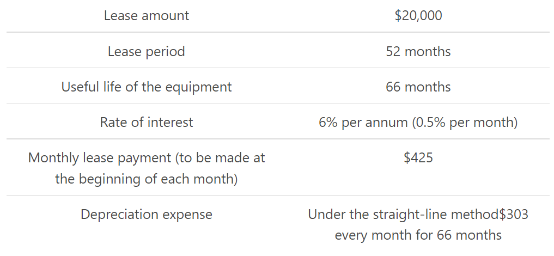Click "every month for 66 months" text
This screenshot has height=256, width=554.
418,236
